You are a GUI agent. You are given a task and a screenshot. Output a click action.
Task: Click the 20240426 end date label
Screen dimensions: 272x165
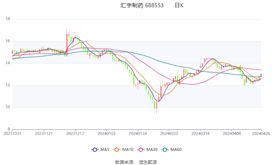261,133
